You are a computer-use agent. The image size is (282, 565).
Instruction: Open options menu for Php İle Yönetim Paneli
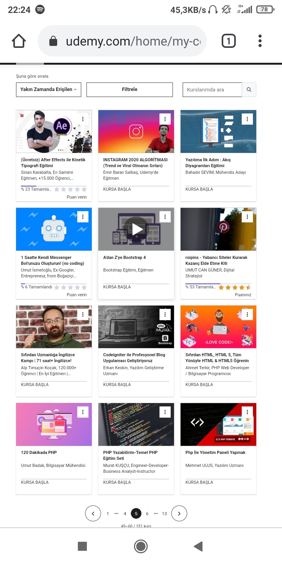[x=247, y=412]
